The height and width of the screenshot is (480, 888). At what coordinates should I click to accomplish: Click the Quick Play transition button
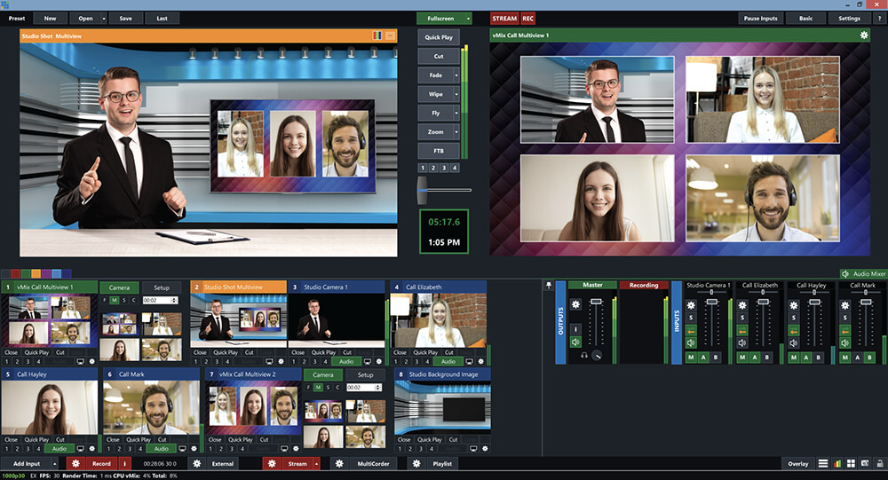tap(439, 37)
